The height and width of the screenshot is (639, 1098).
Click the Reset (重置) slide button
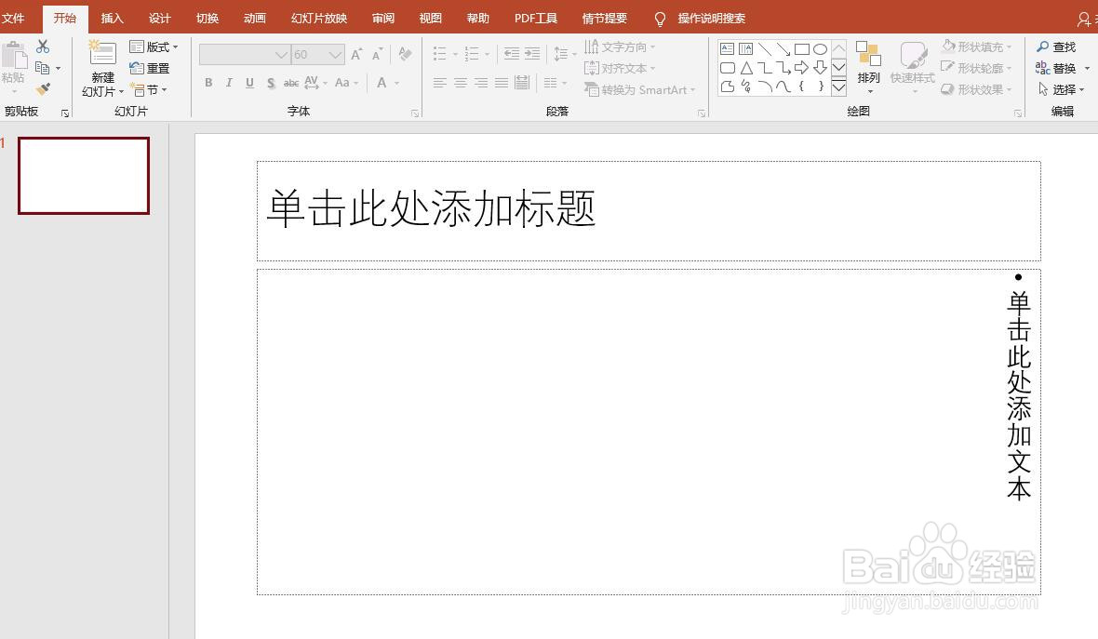150,68
